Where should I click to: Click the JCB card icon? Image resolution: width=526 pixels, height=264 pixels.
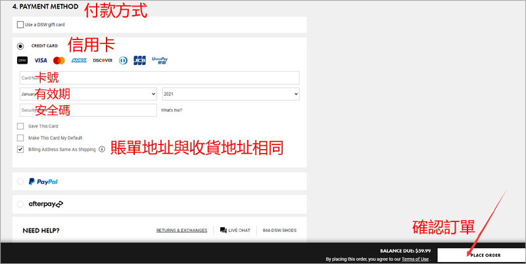139,60
